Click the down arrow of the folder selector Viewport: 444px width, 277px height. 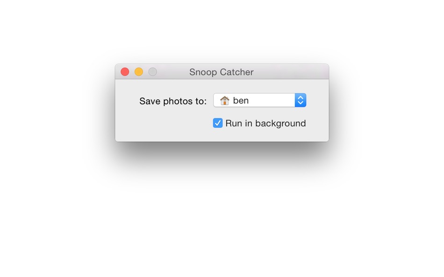301,103
